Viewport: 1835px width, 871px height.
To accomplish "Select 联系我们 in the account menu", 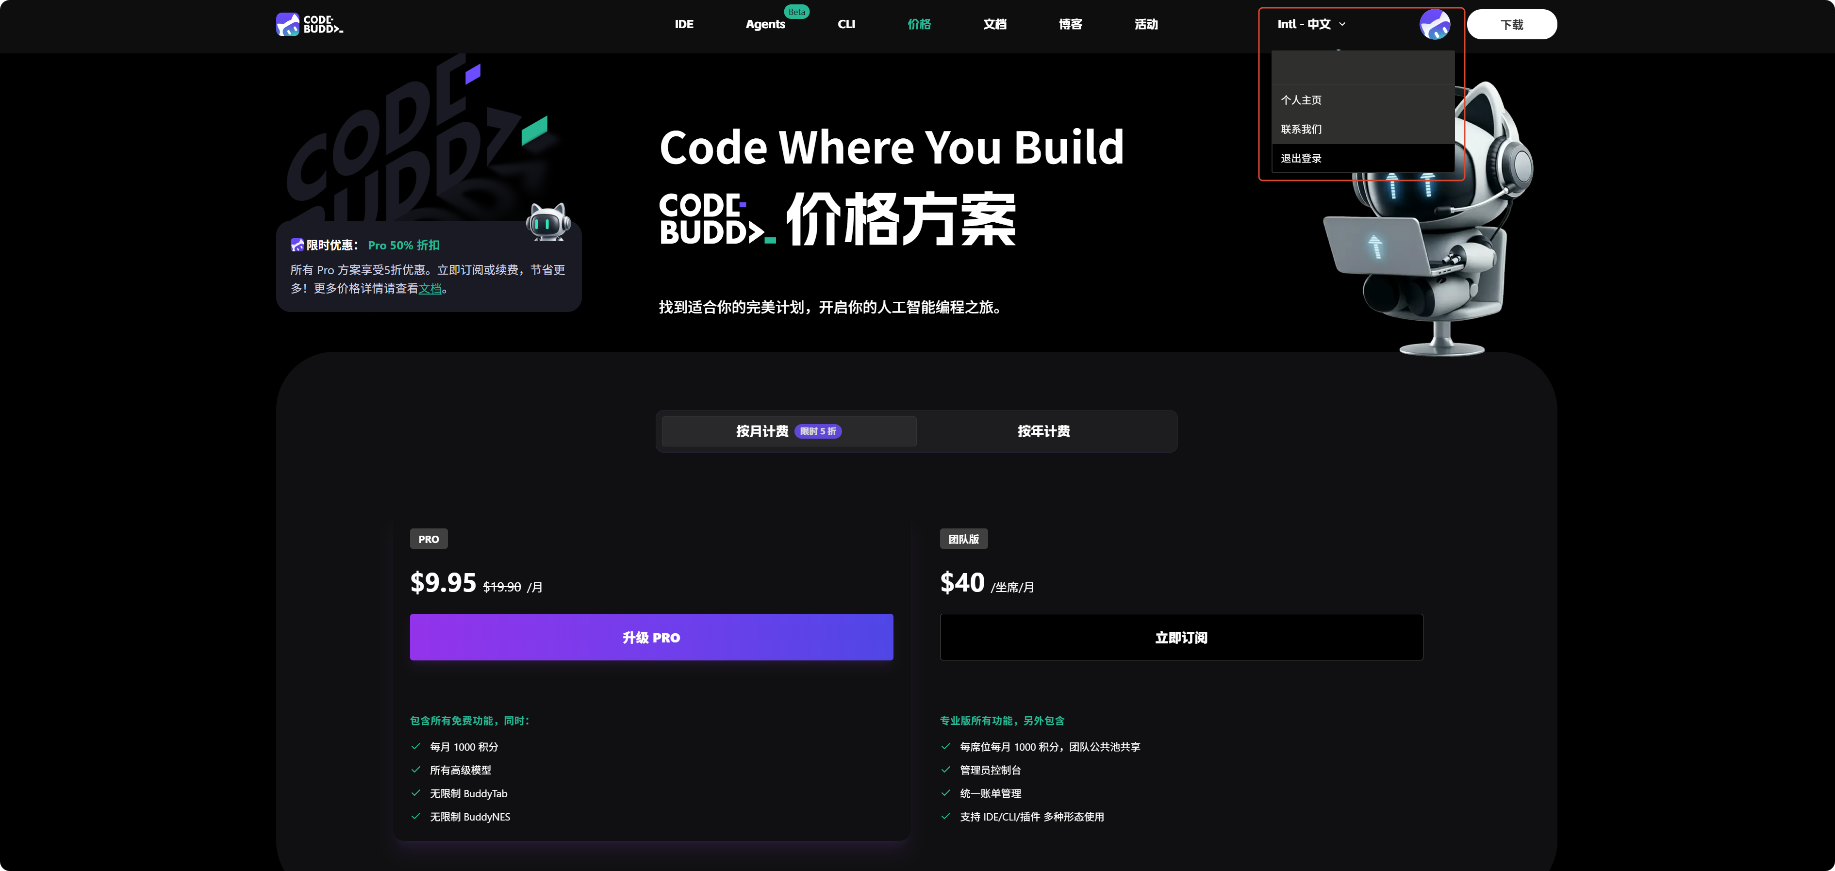I will pos(1363,129).
